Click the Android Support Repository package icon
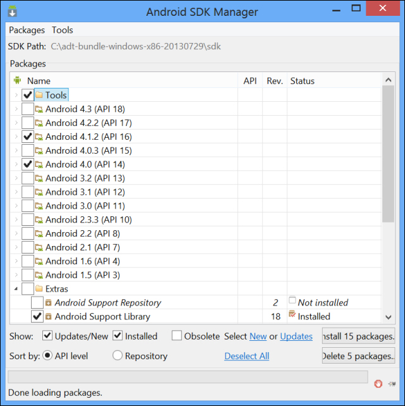This screenshot has height=406, width=405. tap(48, 303)
